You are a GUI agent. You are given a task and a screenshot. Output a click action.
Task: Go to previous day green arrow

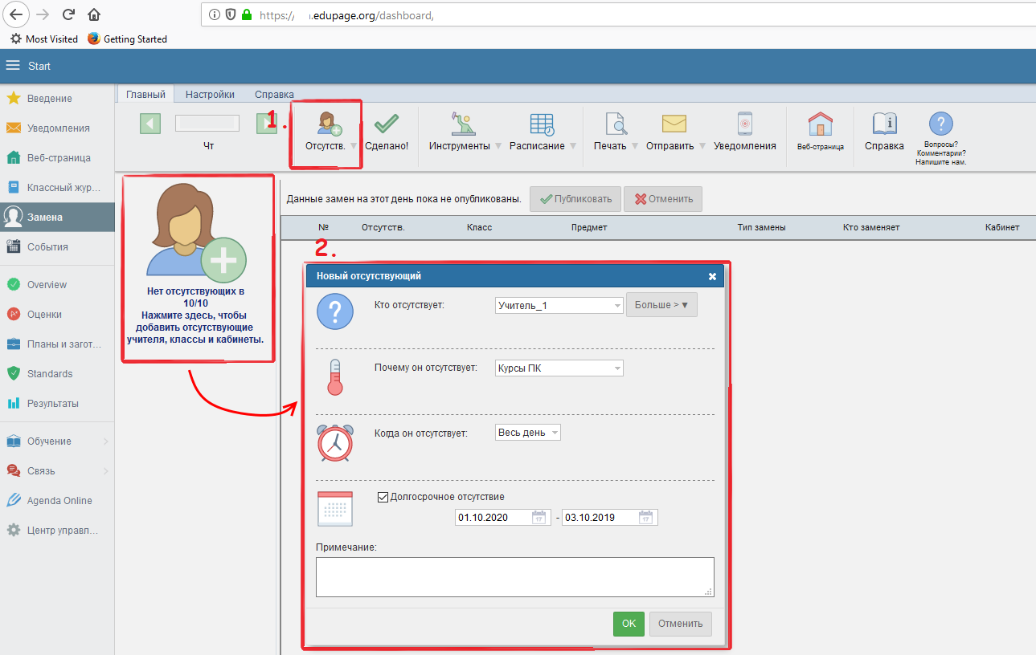150,123
